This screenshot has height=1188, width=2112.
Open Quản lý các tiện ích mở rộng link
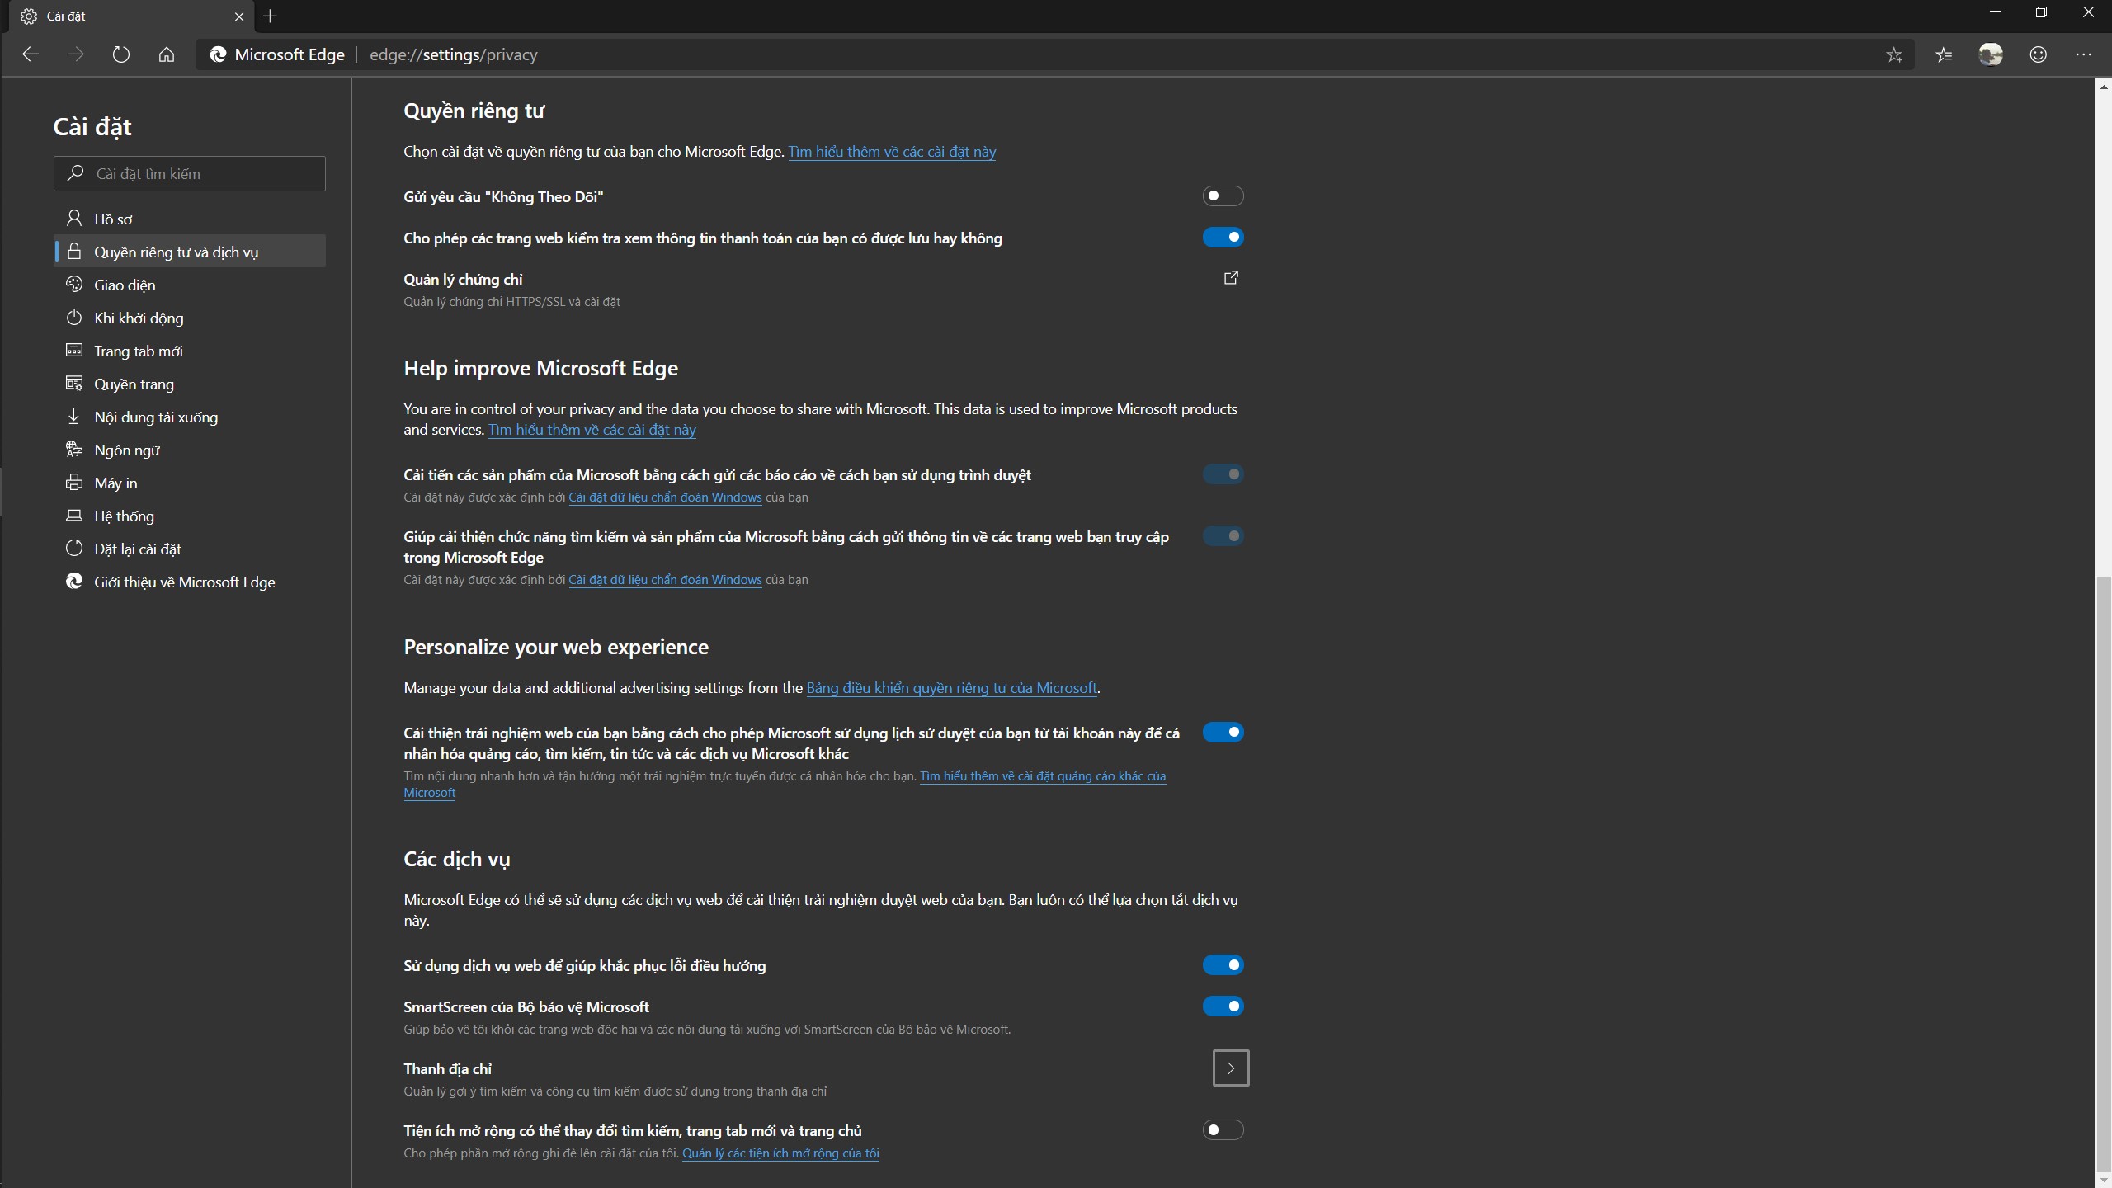pyautogui.click(x=780, y=1153)
